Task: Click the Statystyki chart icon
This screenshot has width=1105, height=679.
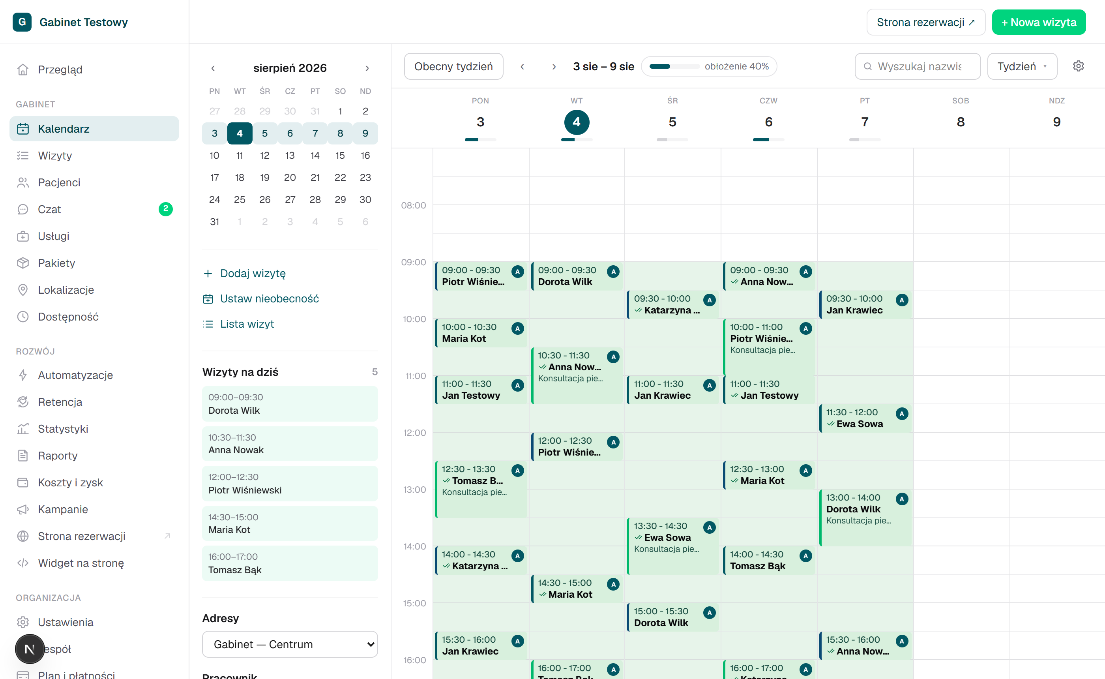Action: coord(23,429)
